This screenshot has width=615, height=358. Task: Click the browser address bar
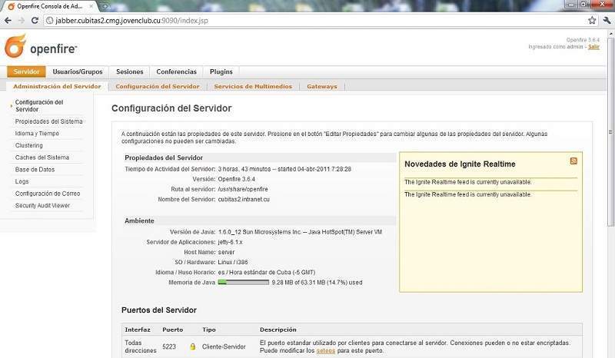[x=307, y=20]
